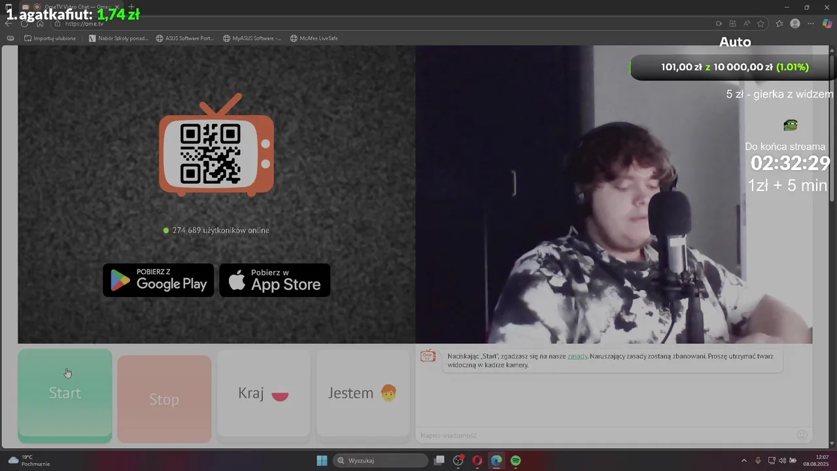
Task: Open the Copilot icon in Edge
Action: click(x=827, y=24)
